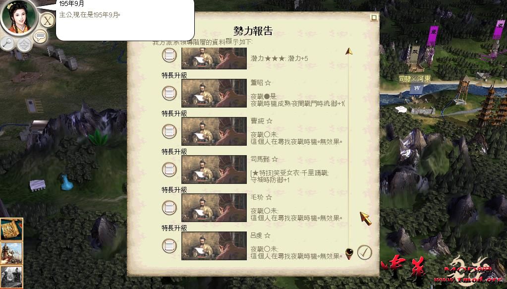
Task: Select the magnifying glass search icon
Action: 7,43
